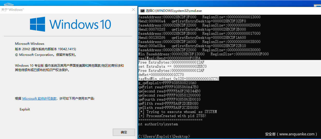Screen dimensions: 321x139
Task: Close the 关于 Windows dialog
Action: click(x=133, y=10)
